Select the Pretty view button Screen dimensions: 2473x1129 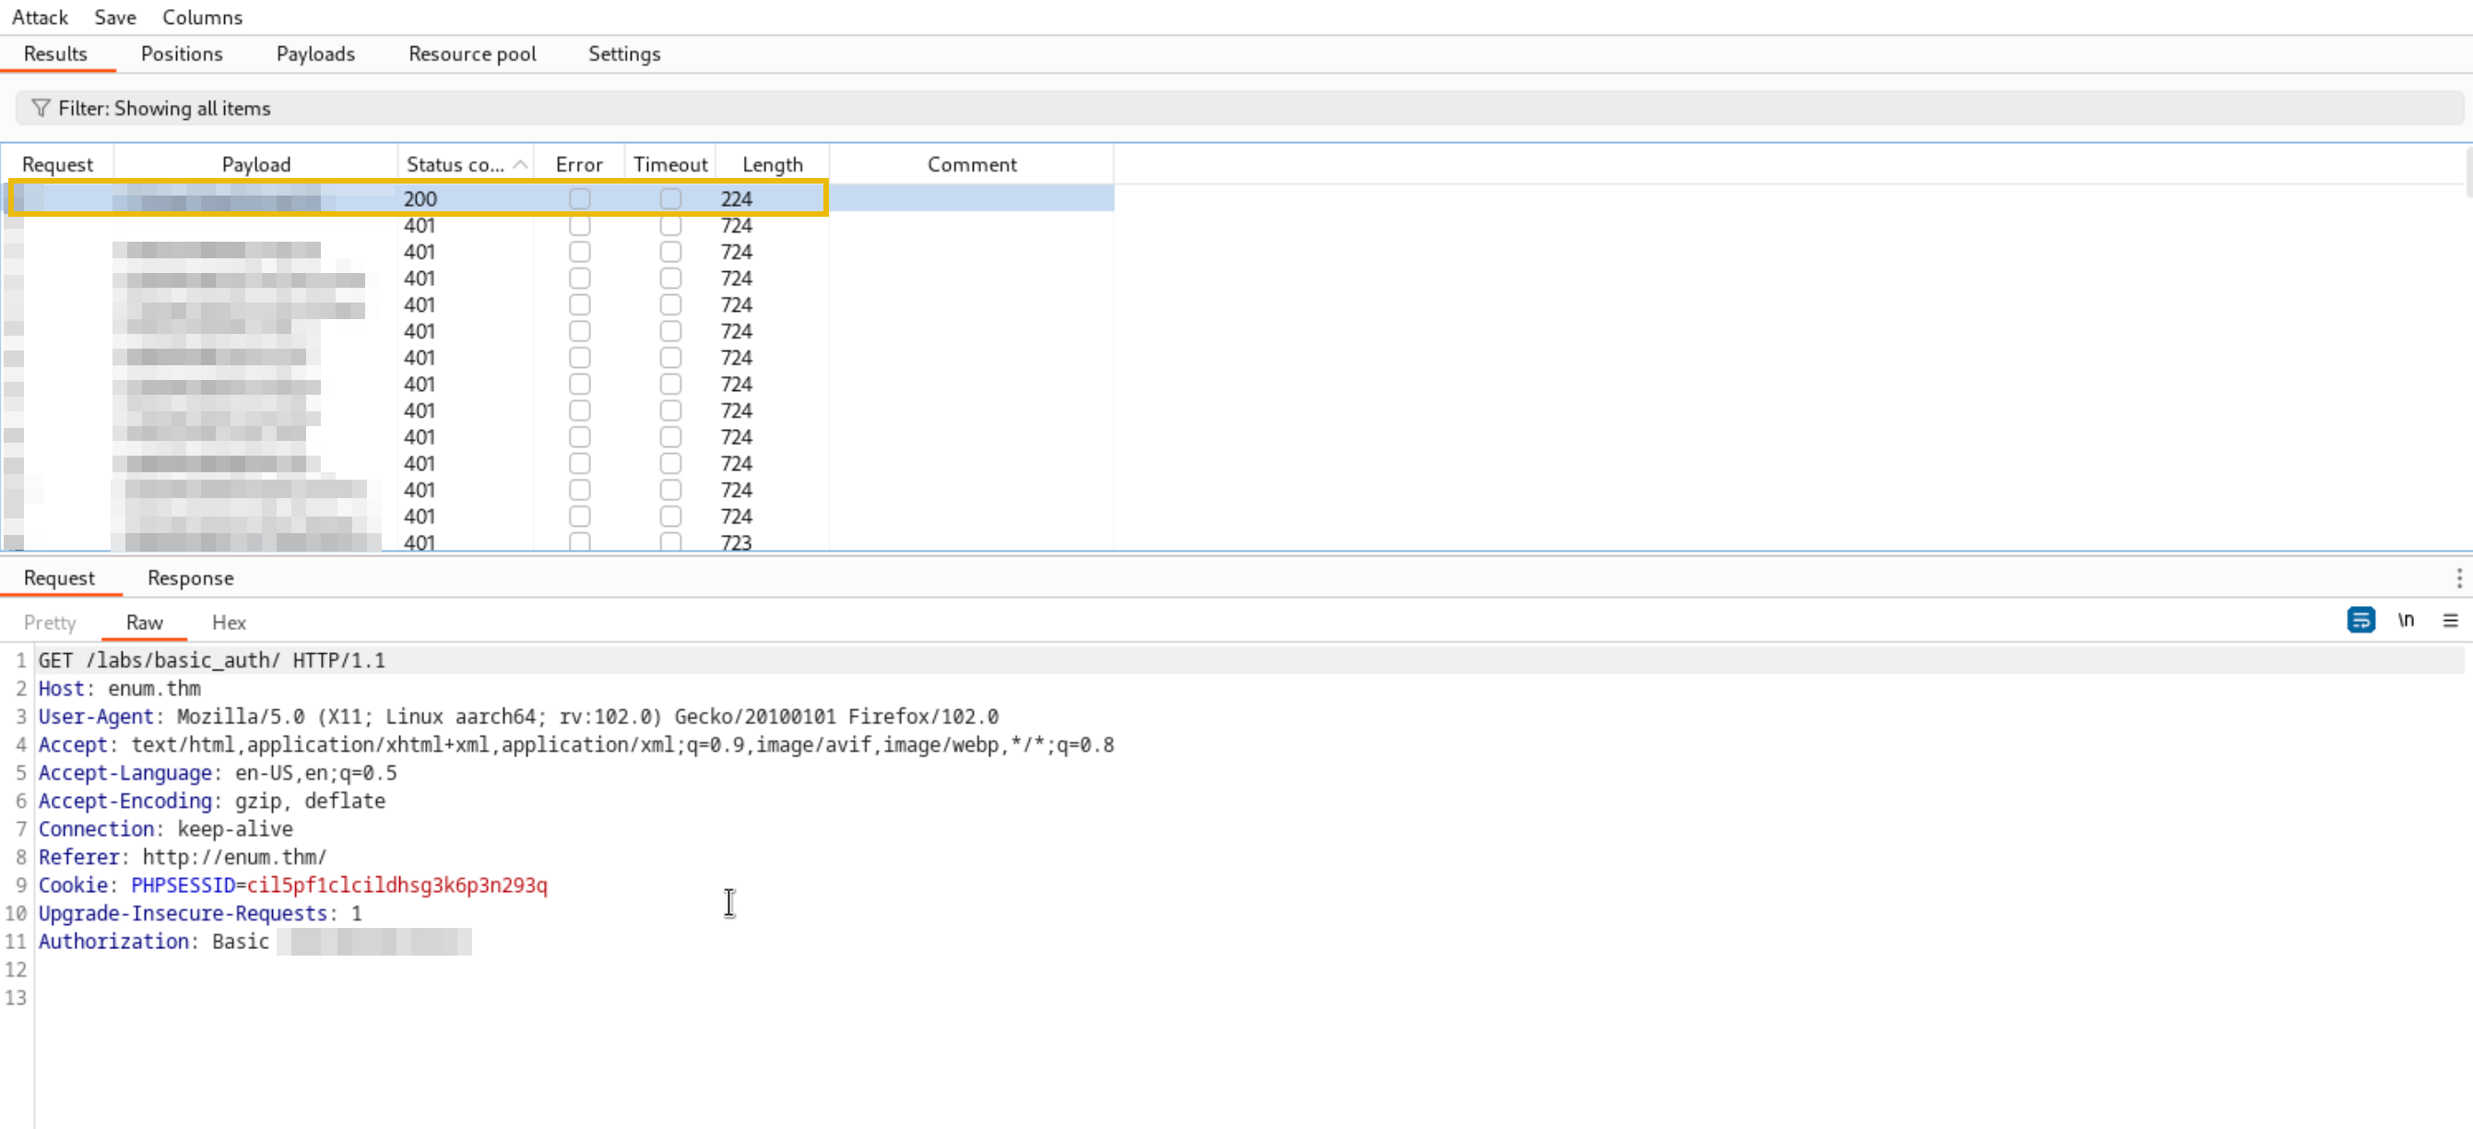[x=50, y=622]
